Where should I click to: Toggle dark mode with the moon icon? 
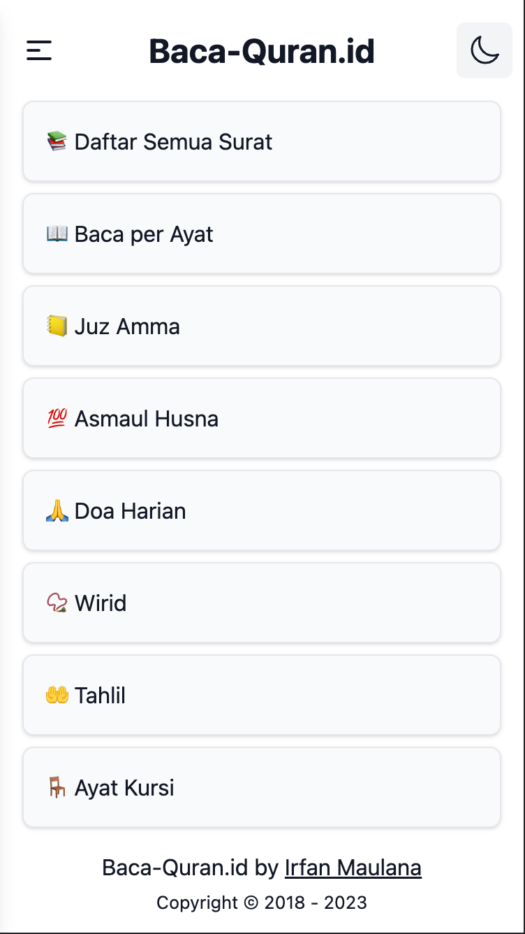(x=485, y=50)
